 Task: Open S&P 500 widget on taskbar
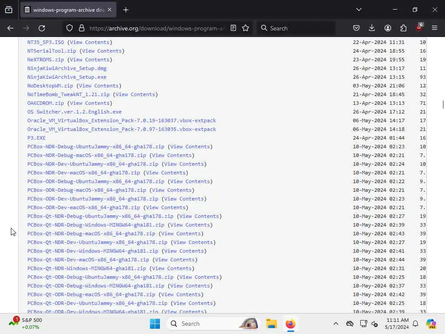pyautogui.click(x=26, y=324)
